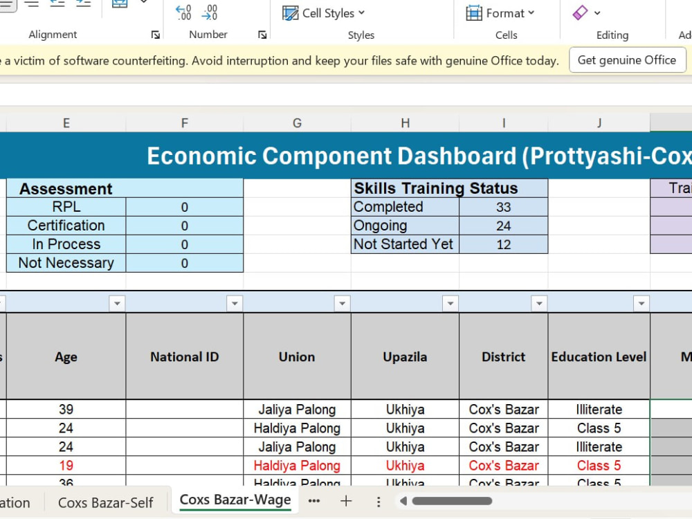Viewport: 692px width, 519px height.
Task: Open the Alignment settings dialog launcher
Action: (155, 35)
